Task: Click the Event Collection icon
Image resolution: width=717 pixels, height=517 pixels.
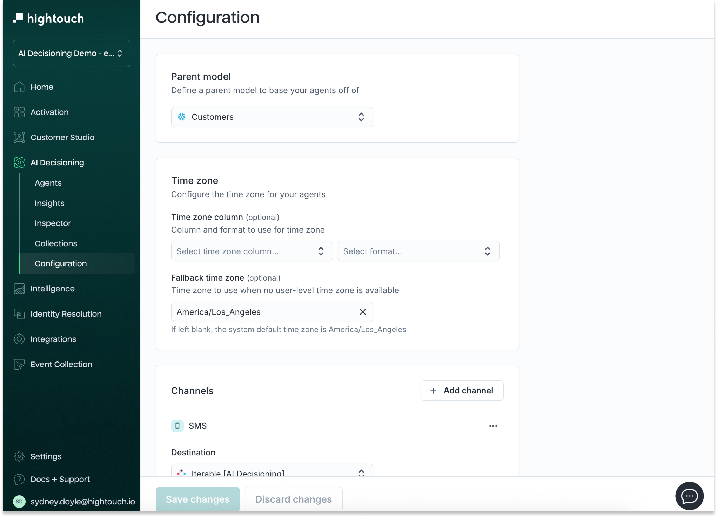Action: [x=19, y=364]
